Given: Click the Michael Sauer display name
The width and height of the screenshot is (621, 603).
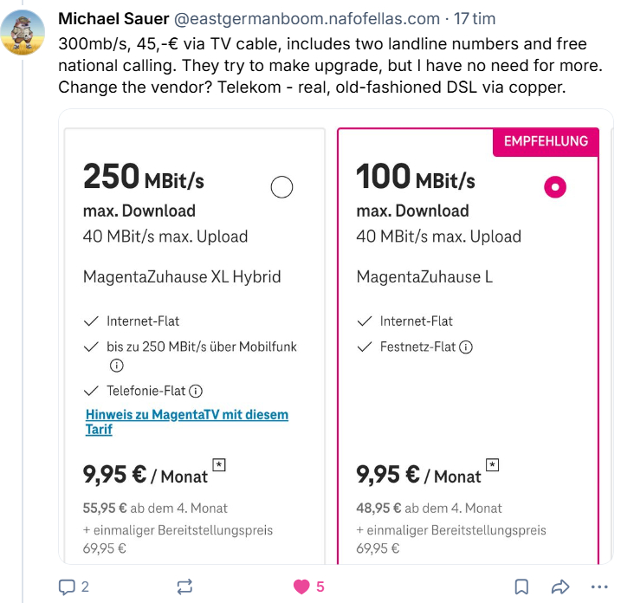Looking at the screenshot, I should [113, 17].
